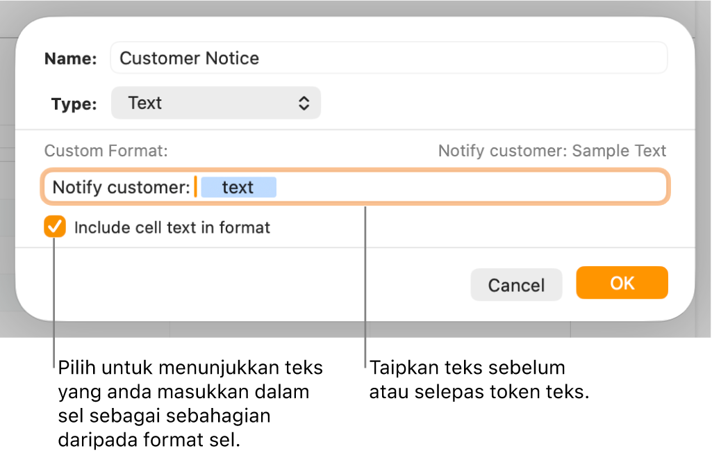Click the Type: label

click(74, 104)
